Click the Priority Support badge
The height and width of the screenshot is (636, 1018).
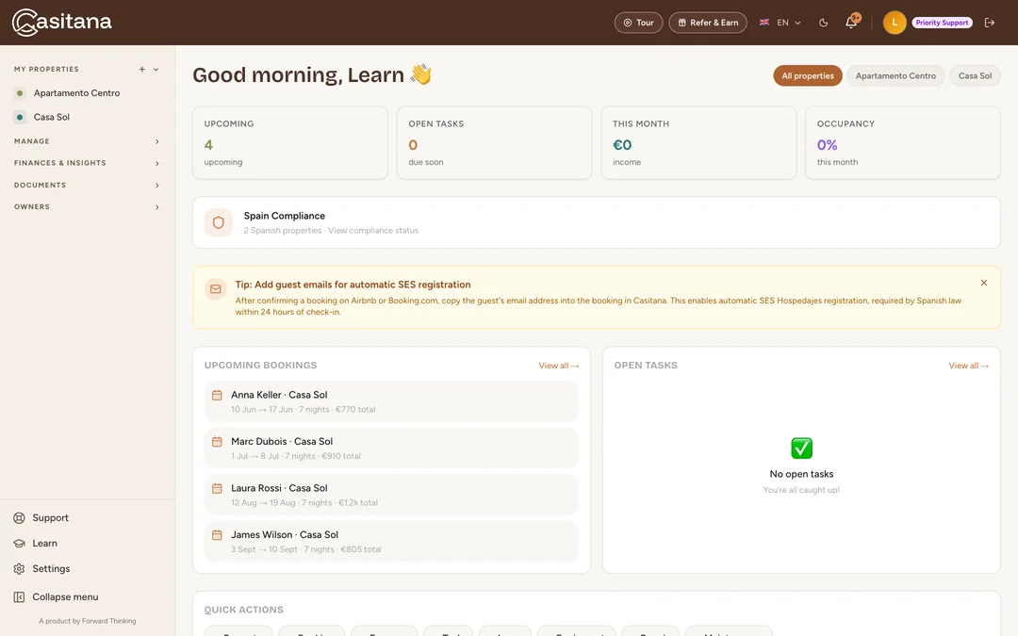pos(942,23)
